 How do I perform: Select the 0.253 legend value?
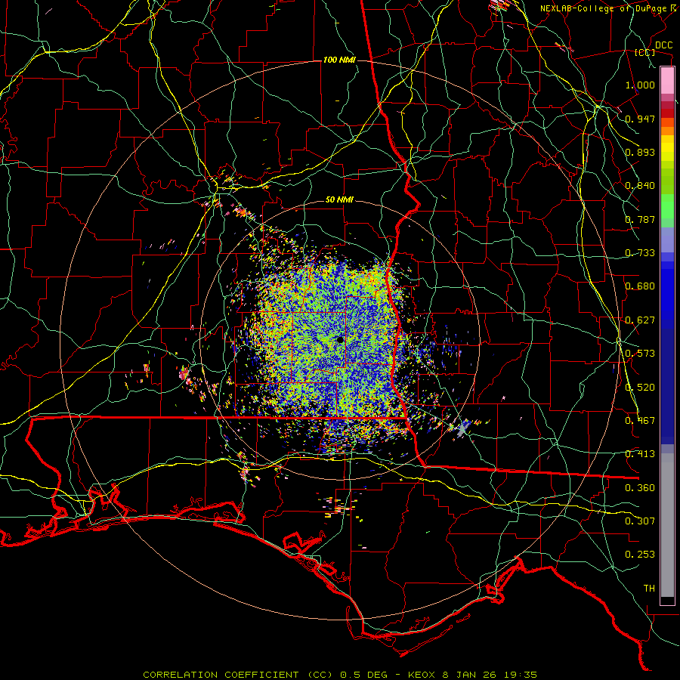(x=640, y=555)
